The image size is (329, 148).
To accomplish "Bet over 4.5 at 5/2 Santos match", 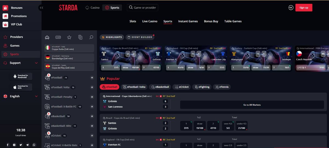I will (x=228, y=126).
